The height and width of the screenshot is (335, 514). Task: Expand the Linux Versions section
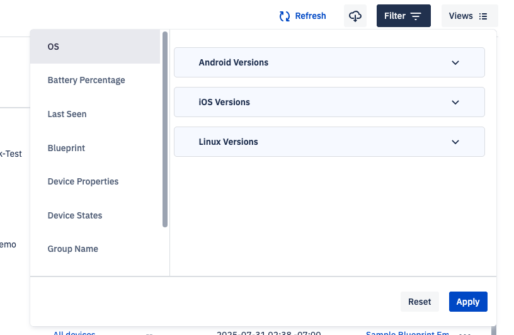pos(329,142)
